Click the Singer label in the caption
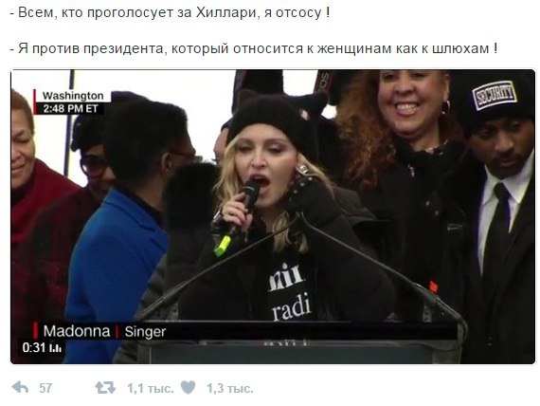This screenshot has width=540, height=406. pyautogui.click(x=145, y=332)
